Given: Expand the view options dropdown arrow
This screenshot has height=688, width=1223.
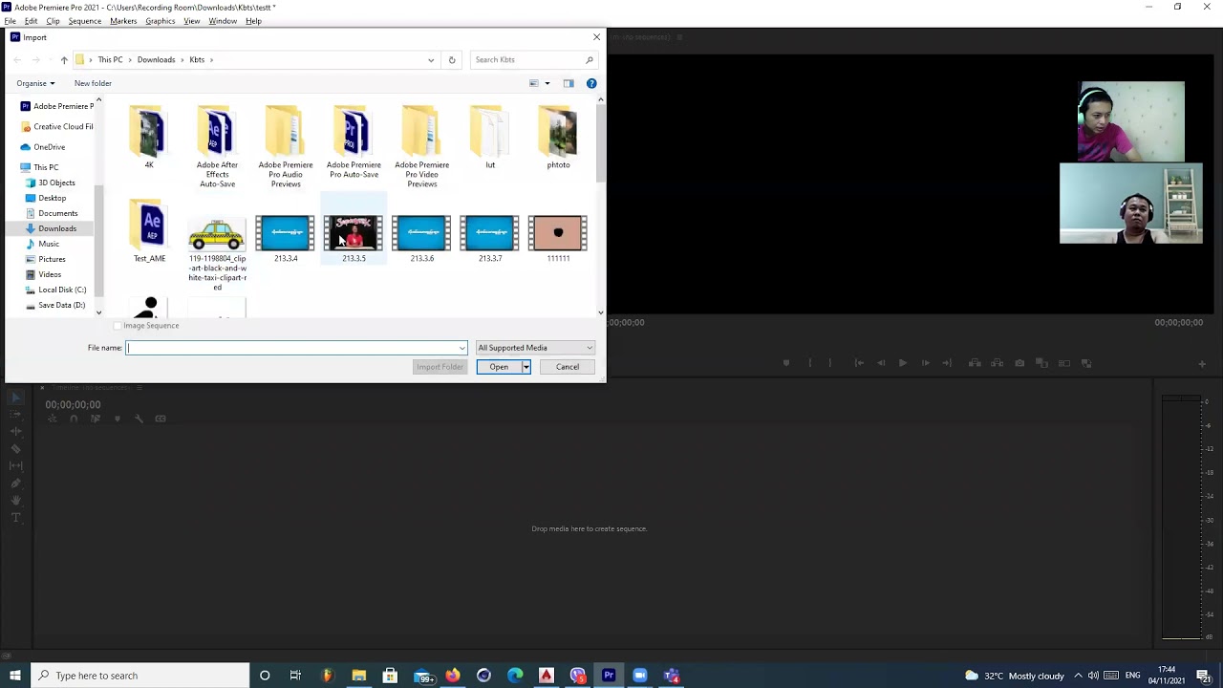Looking at the screenshot, I should [x=547, y=83].
